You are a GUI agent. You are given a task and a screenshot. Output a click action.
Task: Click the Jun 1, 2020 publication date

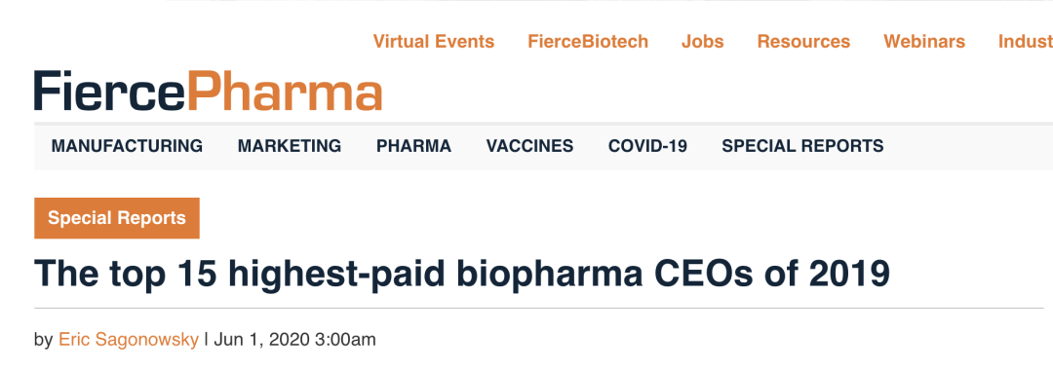tap(294, 340)
